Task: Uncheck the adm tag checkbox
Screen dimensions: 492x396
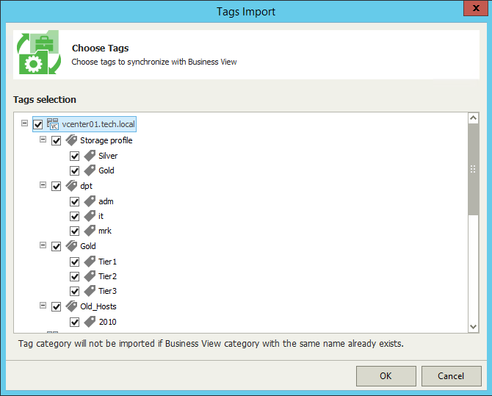Action: 75,201
